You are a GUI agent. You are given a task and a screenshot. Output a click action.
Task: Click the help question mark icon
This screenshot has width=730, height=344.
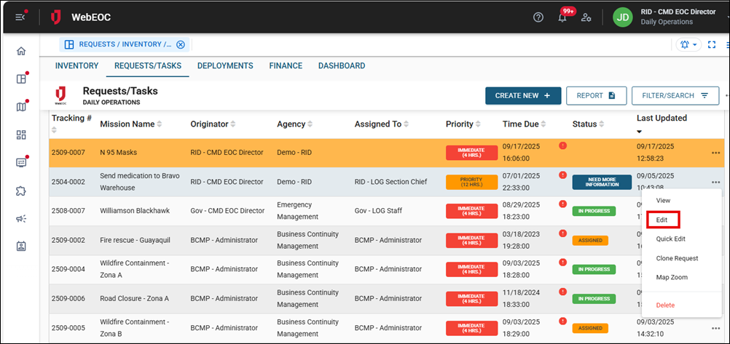[538, 17]
